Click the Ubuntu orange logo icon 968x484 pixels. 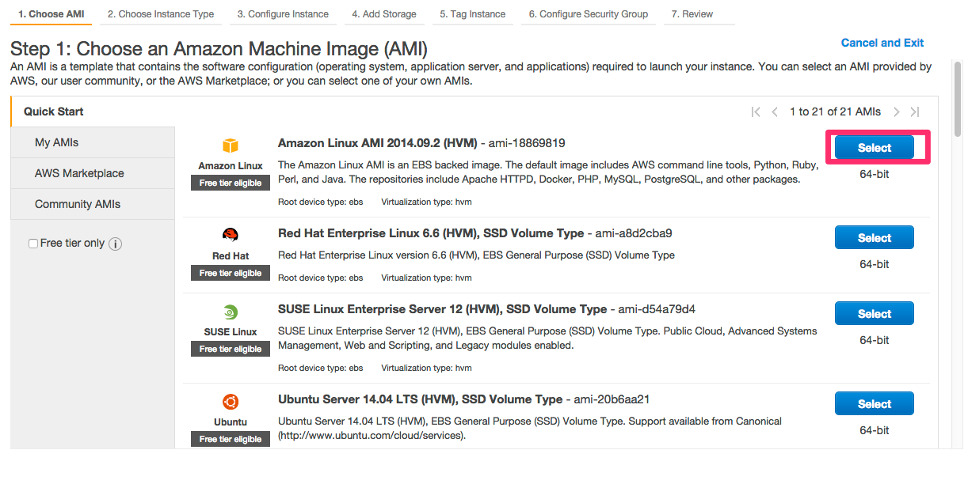tap(231, 402)
